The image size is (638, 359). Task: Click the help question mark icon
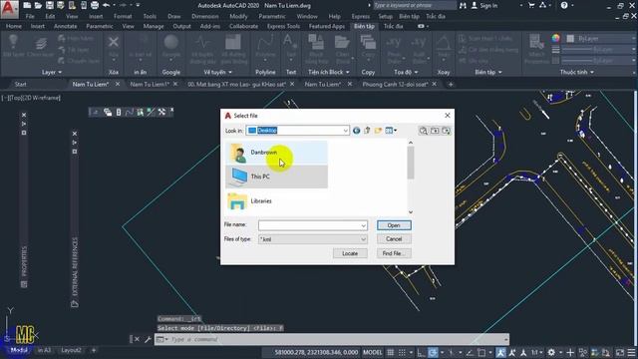click(x=564, y=5)
